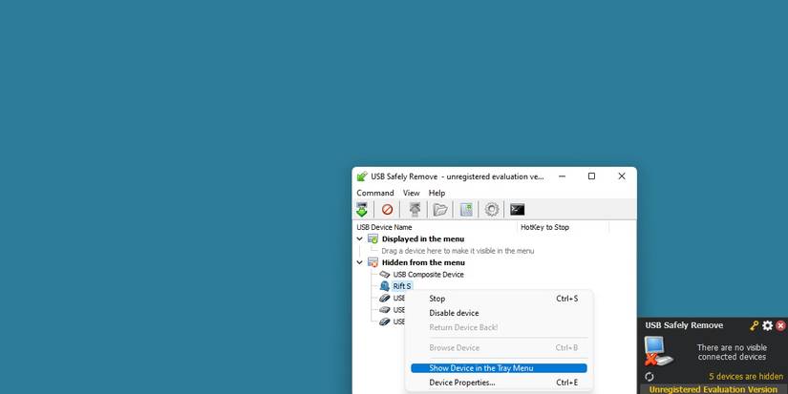Image resolution: width=788 pixels, height=394 pixels.
Task: Click the Rift S headset icon
Action: coord(385,286)
